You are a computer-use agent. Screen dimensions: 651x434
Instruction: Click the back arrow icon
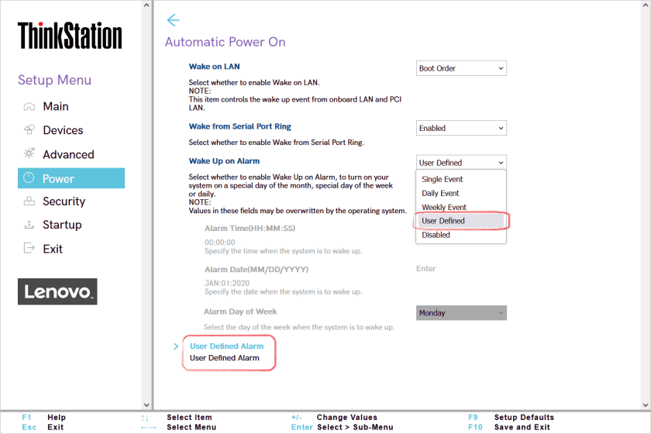pos(173,20)
